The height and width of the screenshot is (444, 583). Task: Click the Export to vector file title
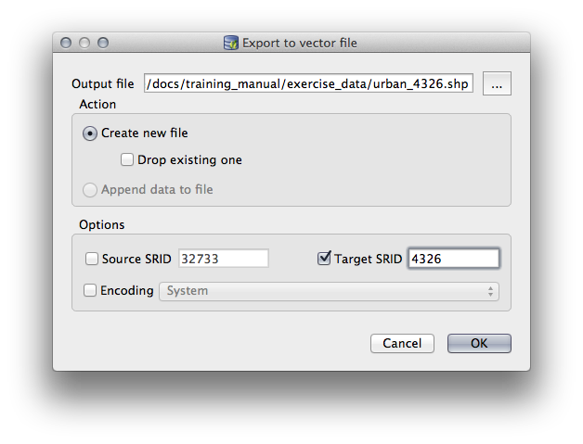tap(299, 43)
